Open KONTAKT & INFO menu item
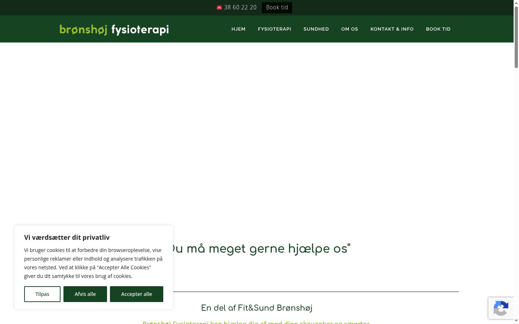 [x=392, y=29]
